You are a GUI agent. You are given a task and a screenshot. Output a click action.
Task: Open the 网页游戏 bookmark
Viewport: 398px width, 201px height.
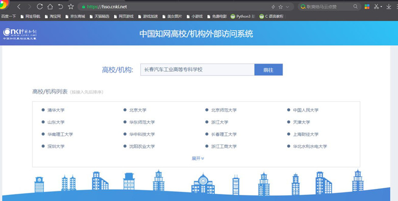pyautogui.click(x=123, y=16)
